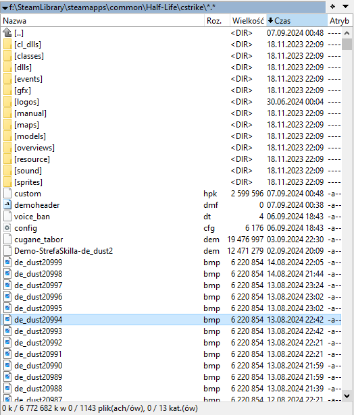Click the de_dust20998 bitmap icon
The height and width of the screenshot is (415, 354).
click(x=7, y=274)
